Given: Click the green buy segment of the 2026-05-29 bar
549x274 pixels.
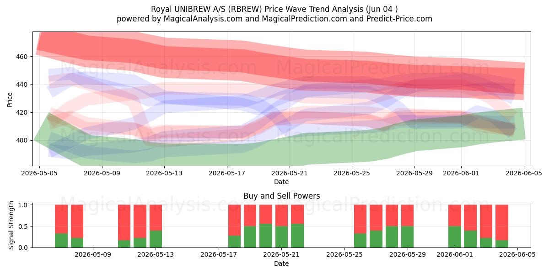Looking at the screenshot, I should tap(407, 237).
